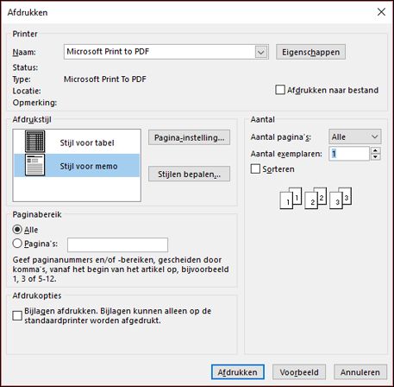
Task: Open the Aantal pagina's dropdown
Action: [x=355, y=136]
